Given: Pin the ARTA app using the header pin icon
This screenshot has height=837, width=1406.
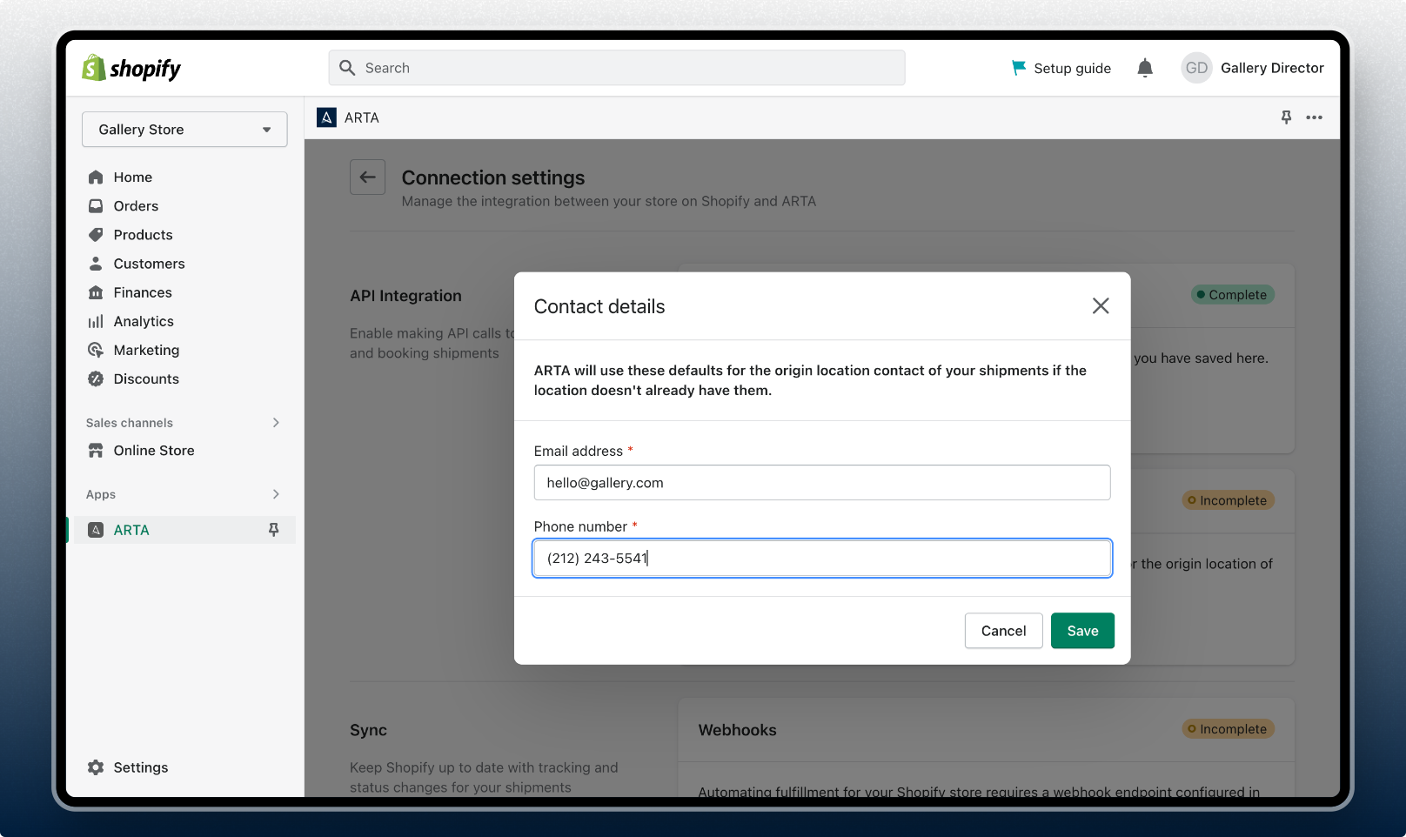Looking at the screenshot, I should (x=1286, y=117).
